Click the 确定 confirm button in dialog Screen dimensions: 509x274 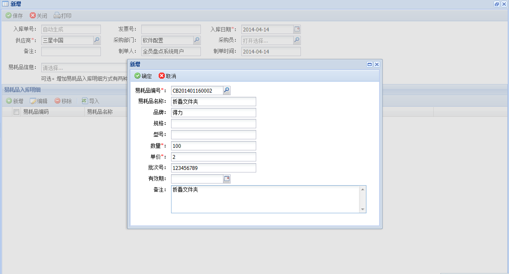143,76
